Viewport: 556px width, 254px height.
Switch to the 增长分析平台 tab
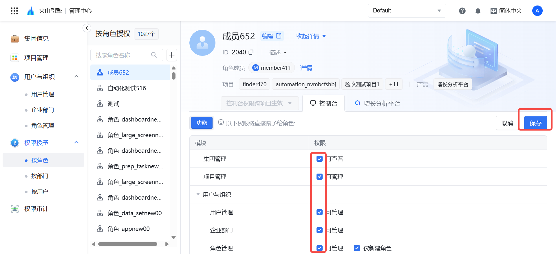point(378,104)
